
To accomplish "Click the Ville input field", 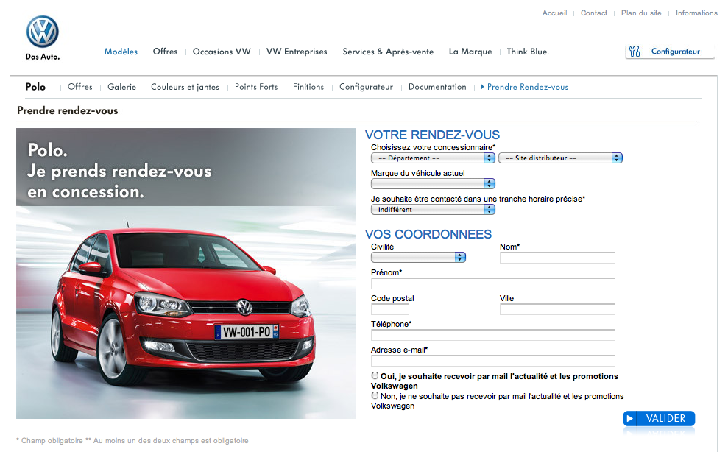I will (557, 309).
